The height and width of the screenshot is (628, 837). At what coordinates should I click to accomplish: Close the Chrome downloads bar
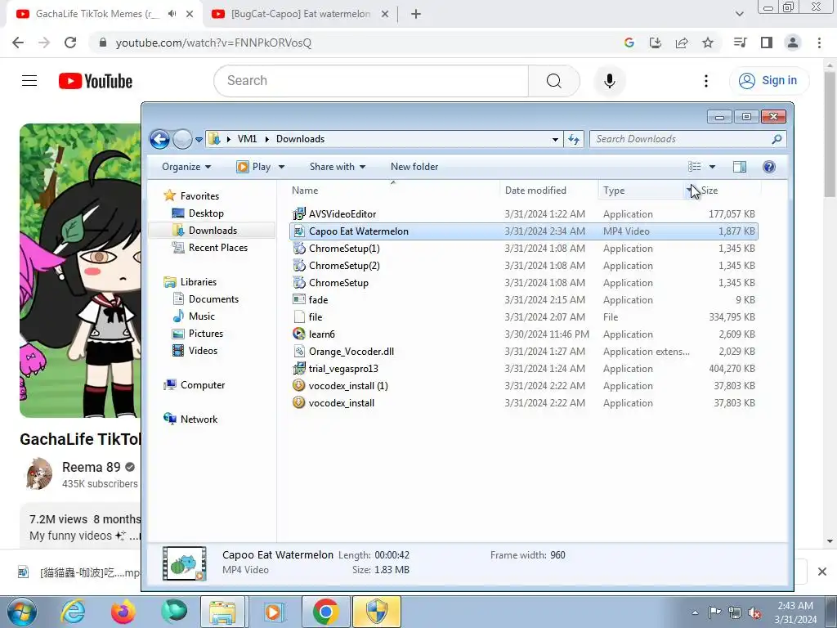822,572
